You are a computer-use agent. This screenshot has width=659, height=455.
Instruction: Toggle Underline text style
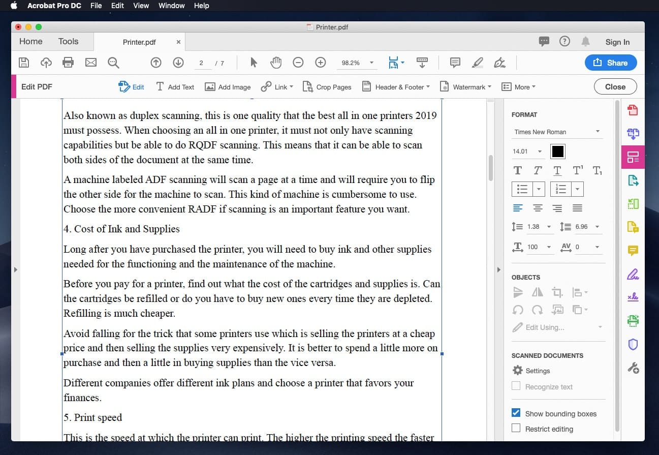[x=557, y=170]
